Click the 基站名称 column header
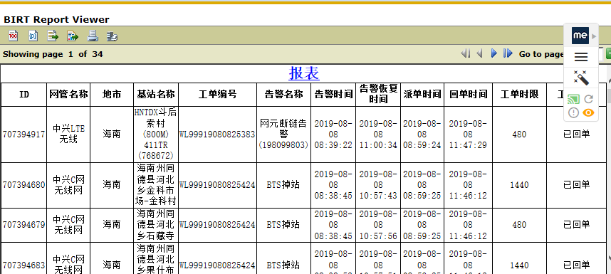The width and height of the screenshot is (611, 274). (x=156, y=94)
